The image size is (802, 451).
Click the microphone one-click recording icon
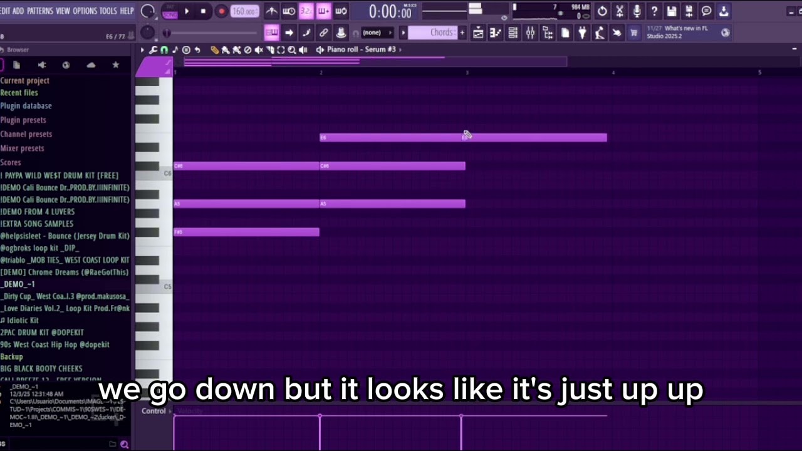pyautogui.click(x=637, y=11)
